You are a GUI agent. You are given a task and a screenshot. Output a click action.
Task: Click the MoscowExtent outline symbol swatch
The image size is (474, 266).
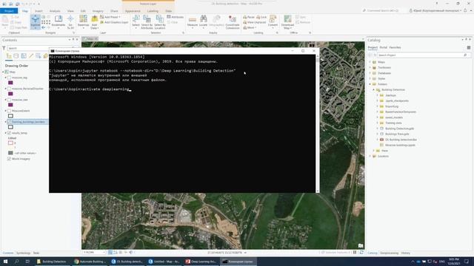pos(10,116)
